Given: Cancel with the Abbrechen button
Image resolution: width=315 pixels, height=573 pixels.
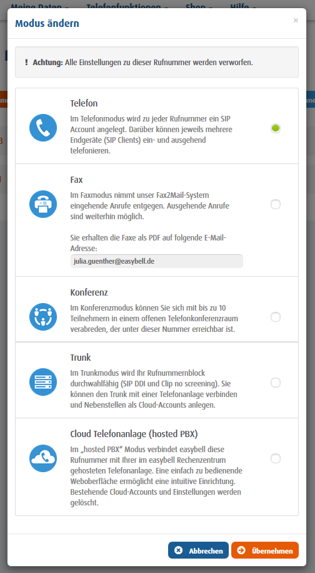Looking at the screenshot, I should (x=198, y=550).
